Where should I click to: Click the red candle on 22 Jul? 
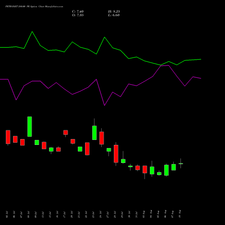click(x=87, y=149)
